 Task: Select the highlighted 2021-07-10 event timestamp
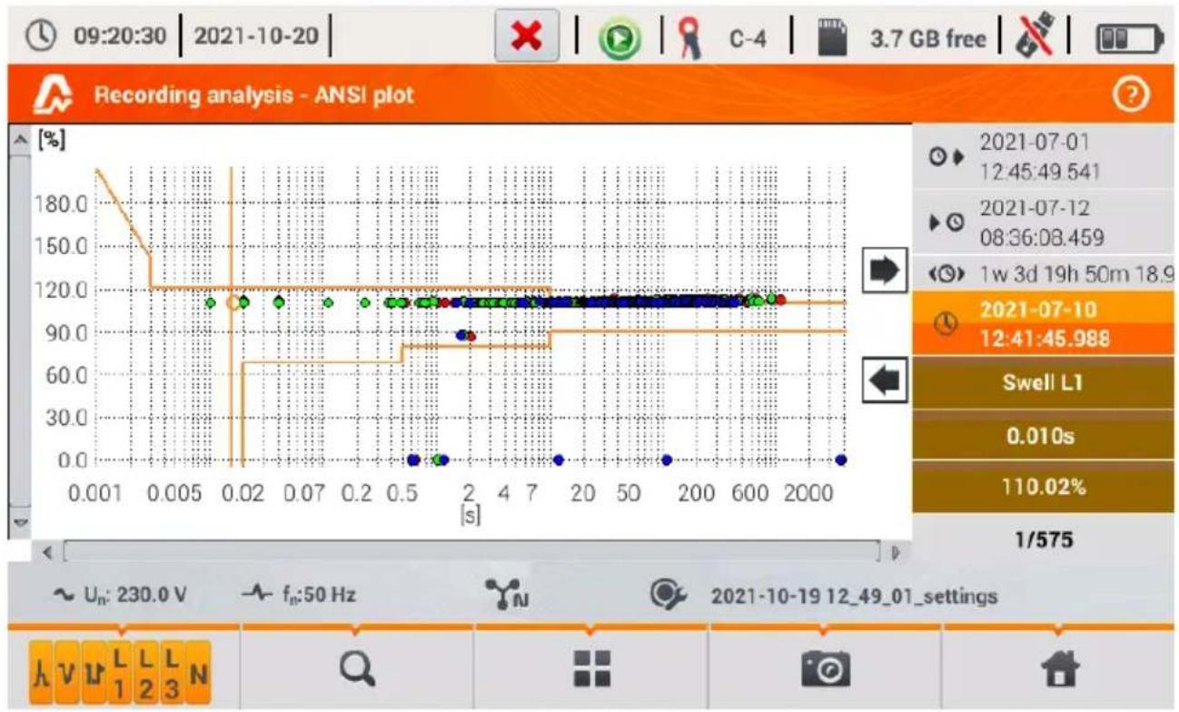tap(1045, 324)
